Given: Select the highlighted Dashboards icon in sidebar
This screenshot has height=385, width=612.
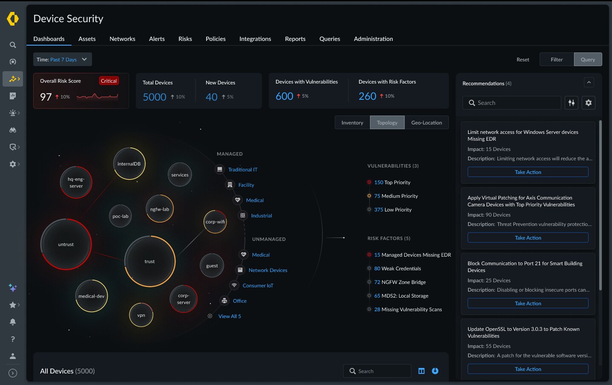Looking at the screenshot, I should pos(13,79).
